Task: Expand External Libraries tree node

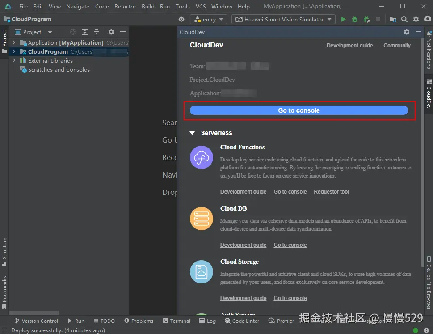Action: pyautogui.click(x=14, y=60)
